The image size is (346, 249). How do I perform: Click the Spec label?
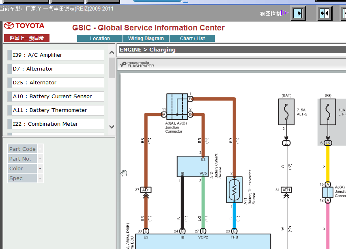coord(22,178)
